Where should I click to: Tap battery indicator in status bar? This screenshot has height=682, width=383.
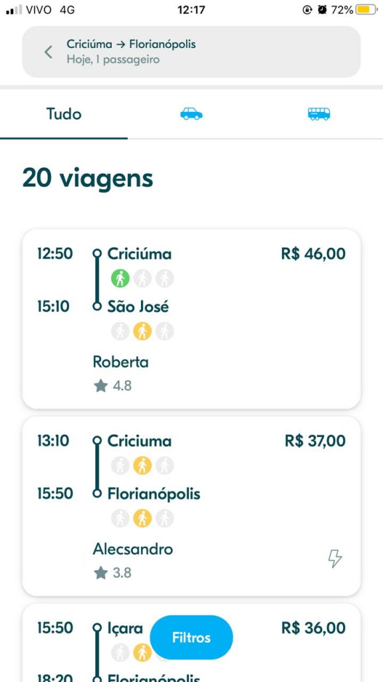coord(366,9)
